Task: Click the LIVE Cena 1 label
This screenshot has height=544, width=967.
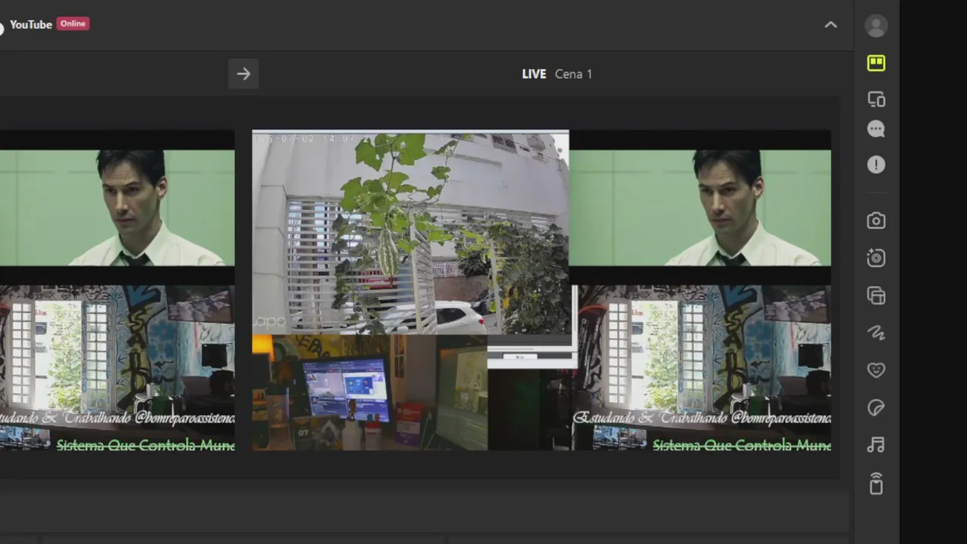Action: click(558, 74)
